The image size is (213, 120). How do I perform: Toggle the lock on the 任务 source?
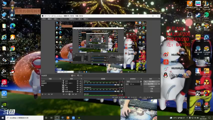point(80,81)
